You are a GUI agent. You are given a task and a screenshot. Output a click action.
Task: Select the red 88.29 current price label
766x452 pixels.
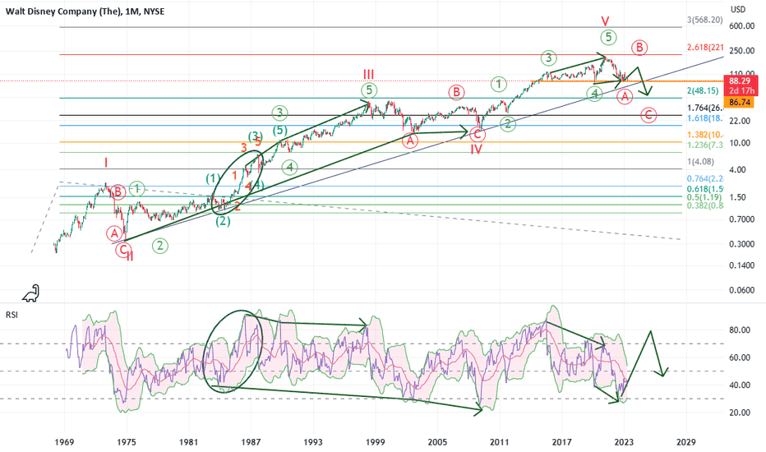[740, 81]
